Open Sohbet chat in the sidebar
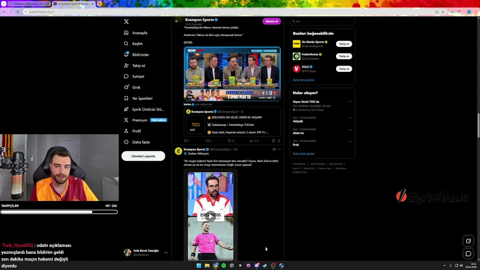Image resolution: width=480 pixels, height=270 pixels. click(x=134, y=76)
